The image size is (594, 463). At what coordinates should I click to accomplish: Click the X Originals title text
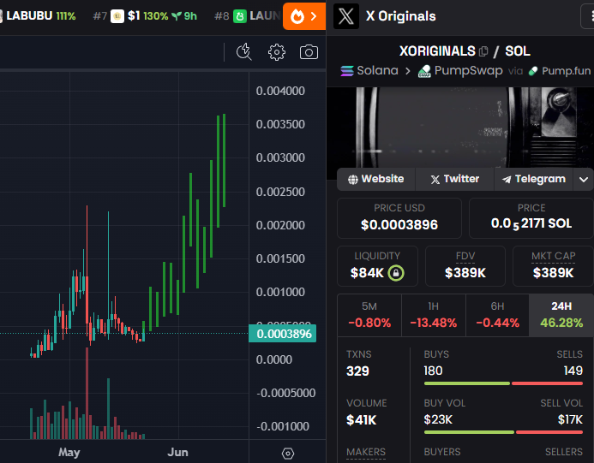[401, 16]
